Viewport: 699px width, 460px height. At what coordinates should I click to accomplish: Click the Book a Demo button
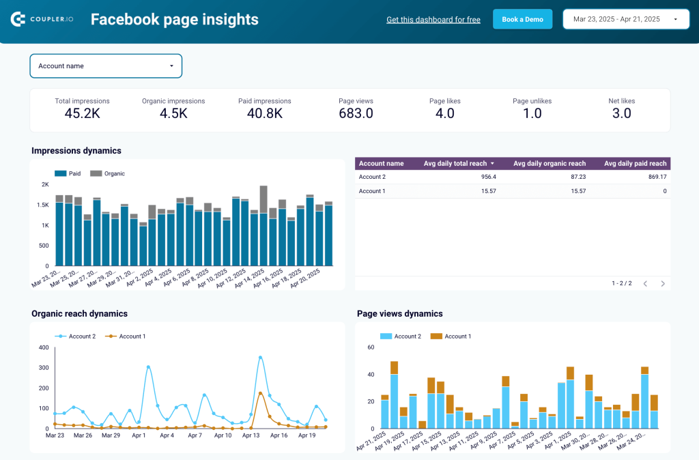tap(522, 19)
